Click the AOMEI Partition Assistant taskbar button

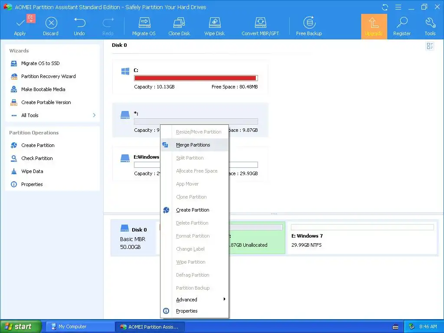(x=150, y=327)
